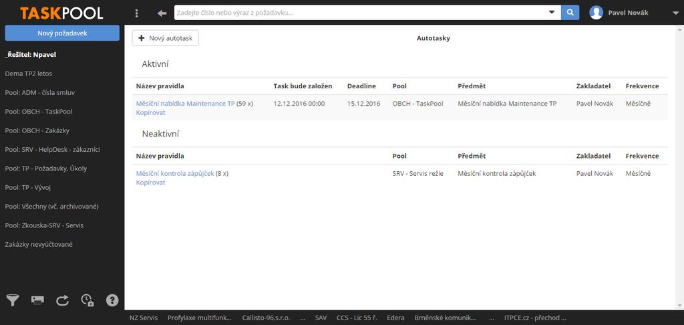Open the Měsíční nabídka Maintenance TP rule

(186, 104)
